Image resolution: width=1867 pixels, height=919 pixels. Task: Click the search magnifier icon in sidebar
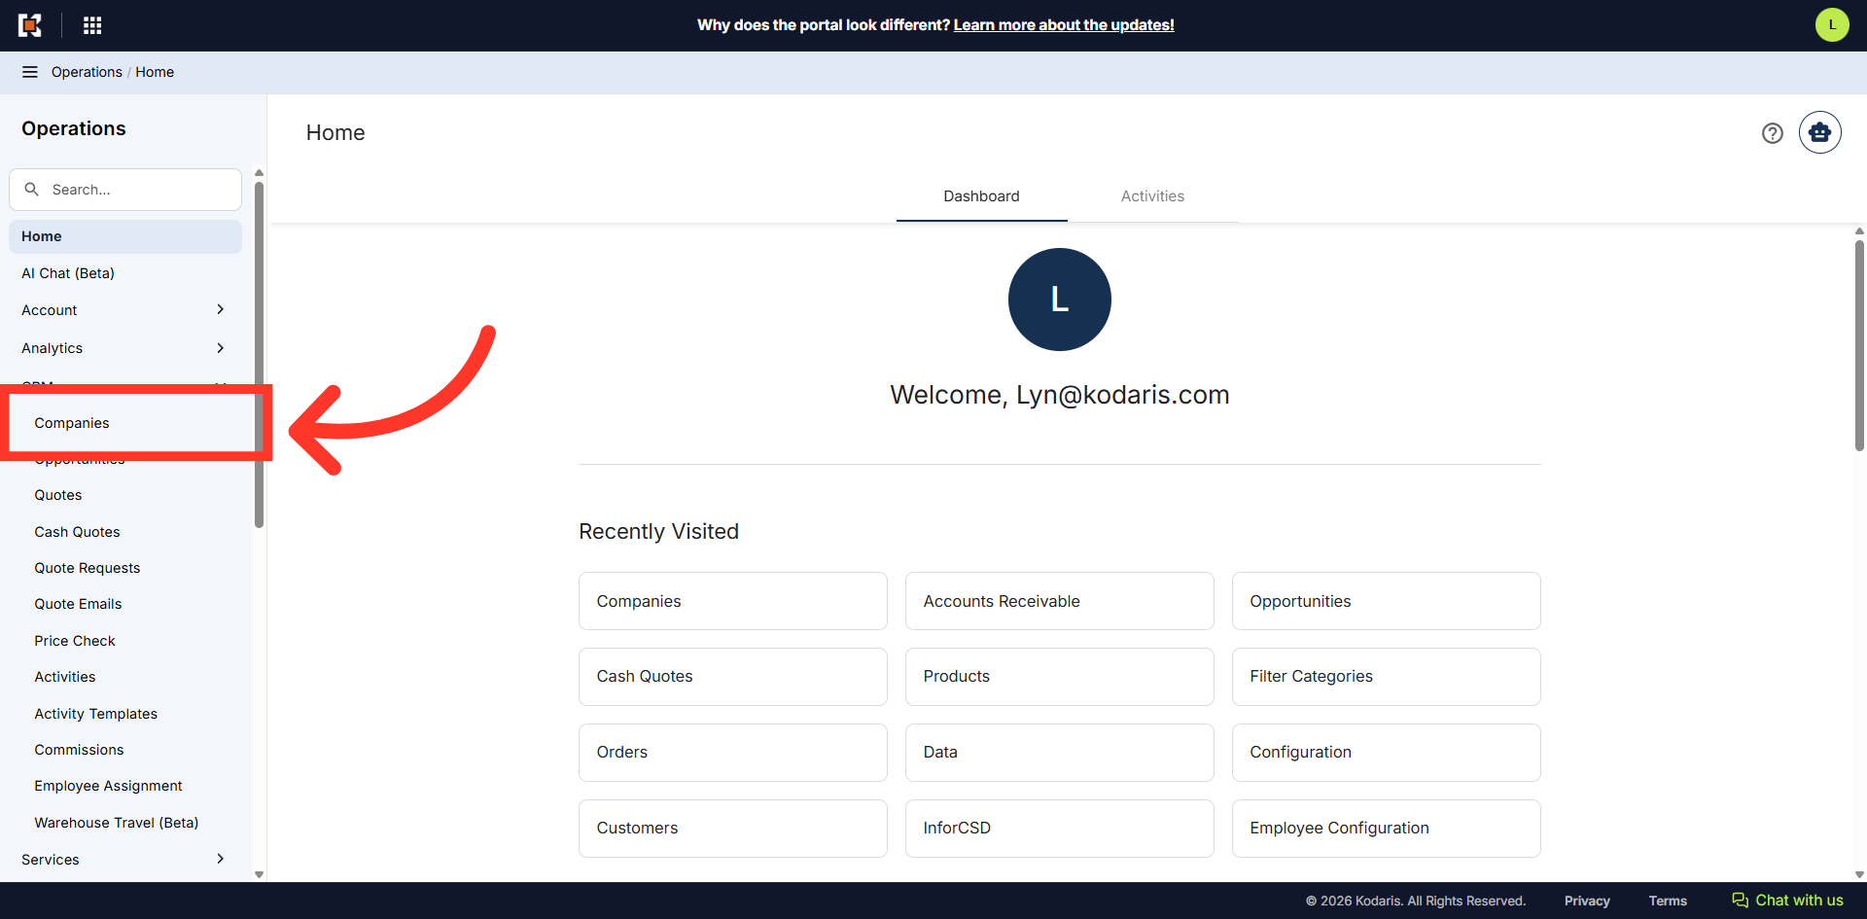coord(32,190)
